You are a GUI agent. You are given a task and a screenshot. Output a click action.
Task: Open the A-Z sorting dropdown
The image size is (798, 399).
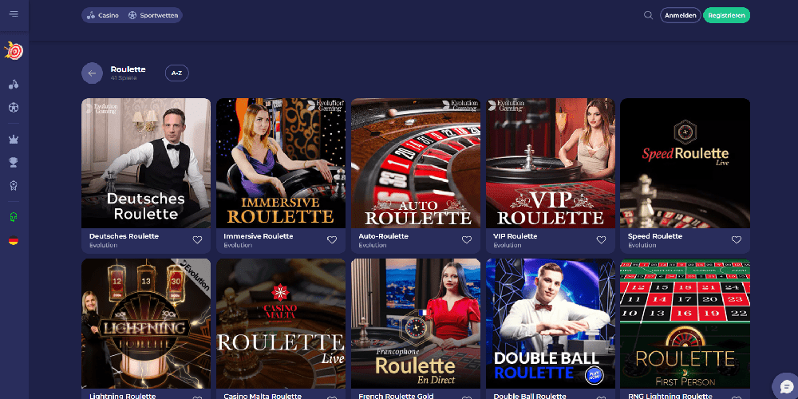click(176, 73)
